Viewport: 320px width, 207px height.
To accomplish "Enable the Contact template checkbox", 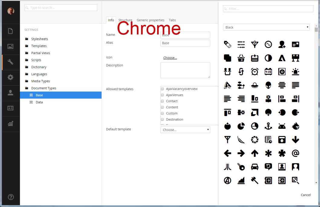I will [163, 101].
